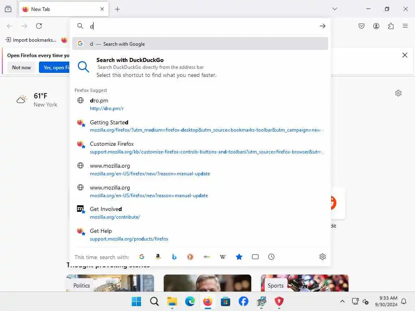Search in open Tabs icon
Viewport: 415px width, 311px height.
coord(255,257)
